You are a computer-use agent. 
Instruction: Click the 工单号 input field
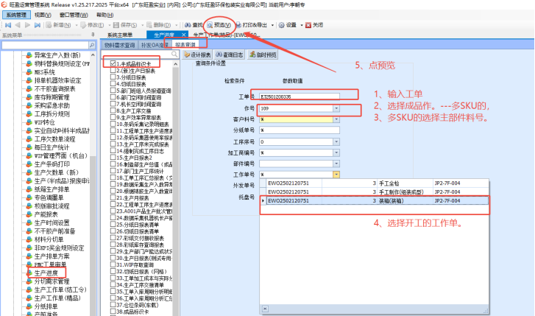click(300, 96)
